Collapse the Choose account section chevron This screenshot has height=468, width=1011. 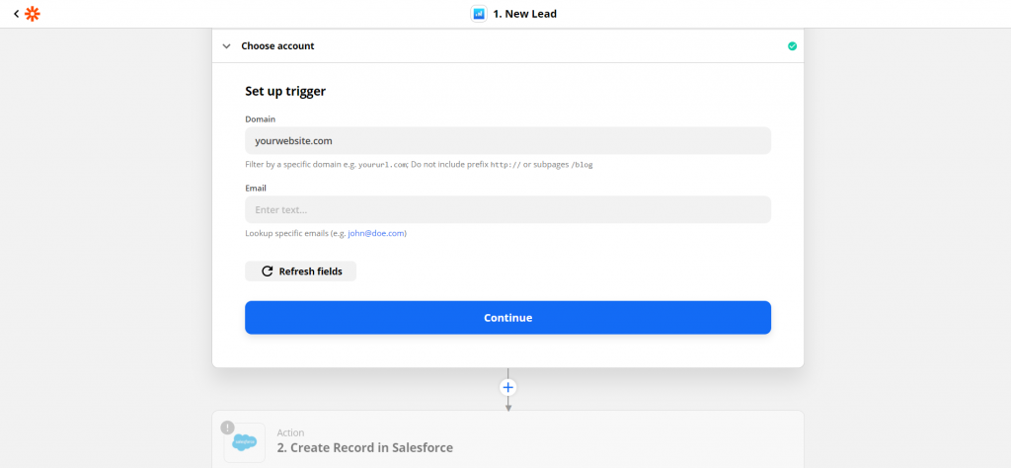[226, 46]
